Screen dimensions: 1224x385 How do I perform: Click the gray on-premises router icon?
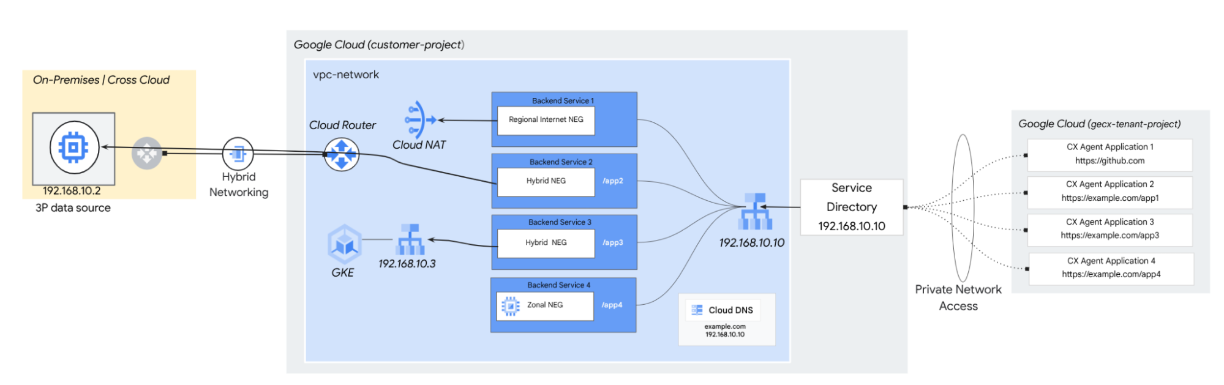pyautogui.click(x=147, y=153)
